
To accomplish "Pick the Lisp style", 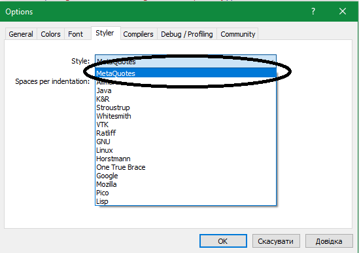I will click(186, 201).
